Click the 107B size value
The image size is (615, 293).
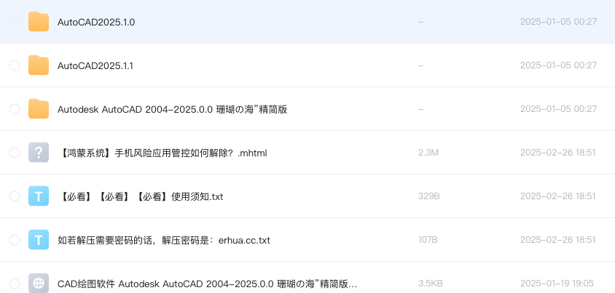(x=428, y=240)
